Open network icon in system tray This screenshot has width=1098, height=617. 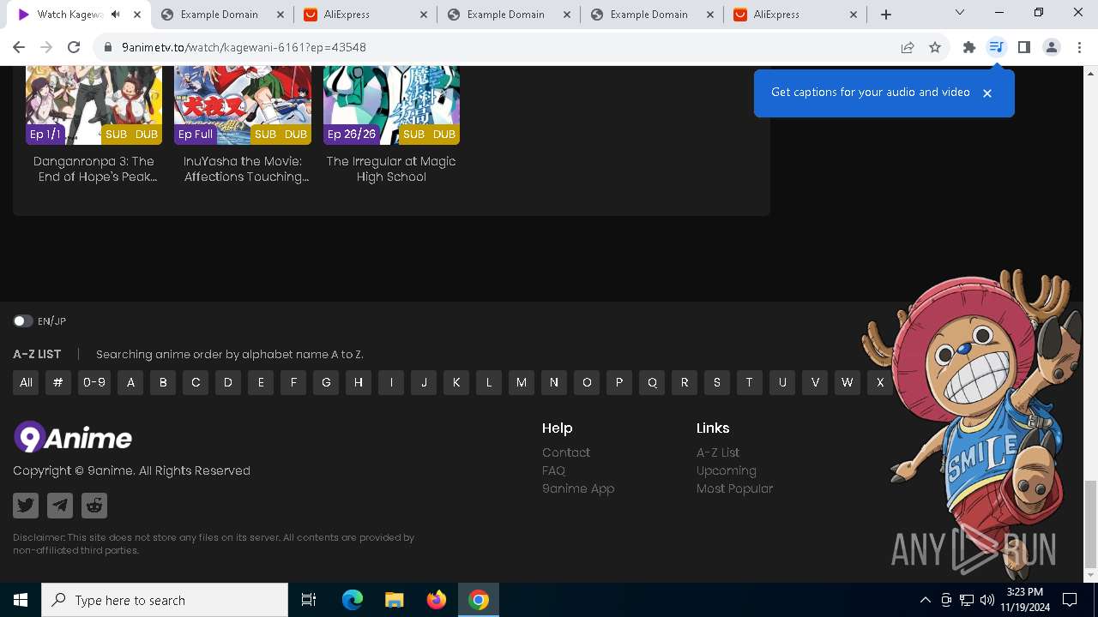coord(966,600)
